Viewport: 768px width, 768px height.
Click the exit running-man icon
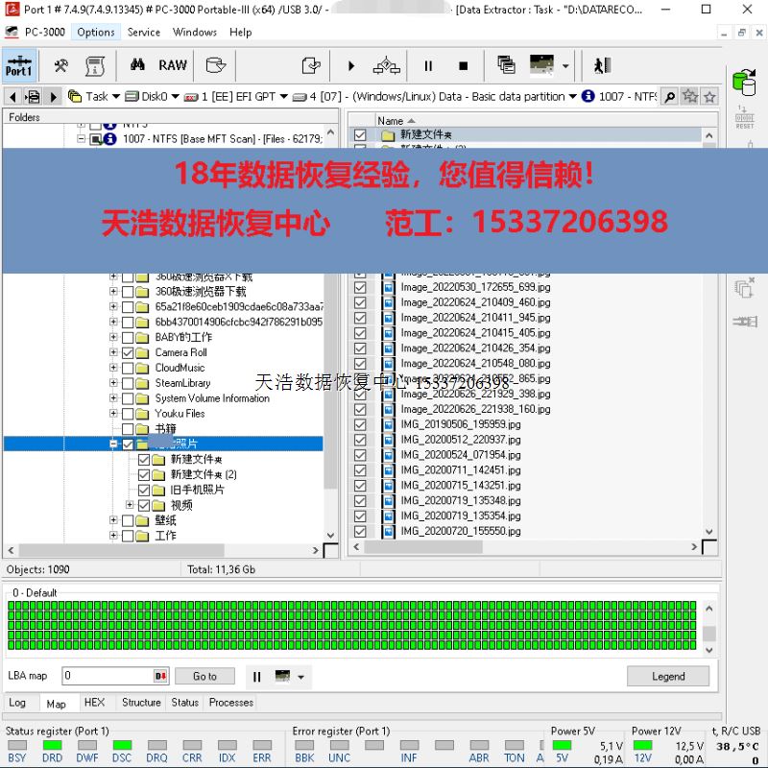click(602, 65)
